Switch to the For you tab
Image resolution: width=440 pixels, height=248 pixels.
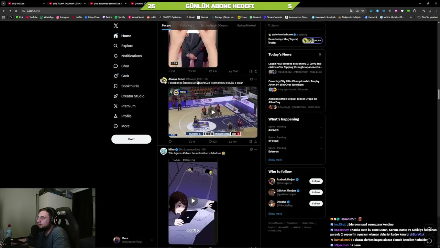[166, 25]
